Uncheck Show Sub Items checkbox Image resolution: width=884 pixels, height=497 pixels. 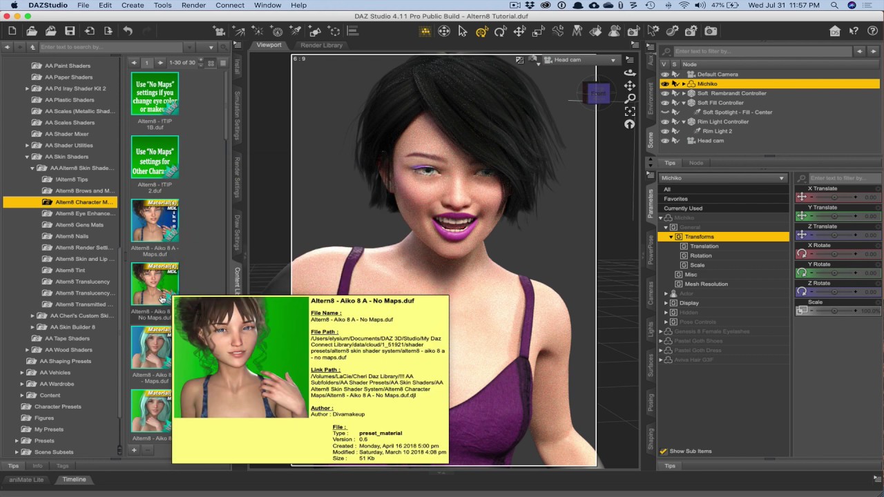(x=664, y=451)
